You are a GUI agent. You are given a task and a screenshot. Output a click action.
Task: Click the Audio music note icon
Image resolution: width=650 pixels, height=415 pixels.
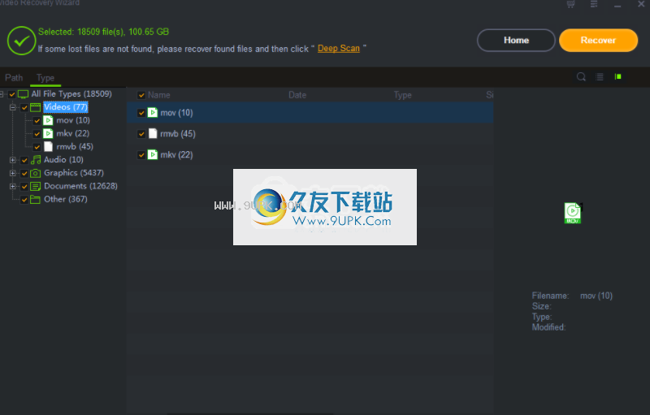pos(36,160)
